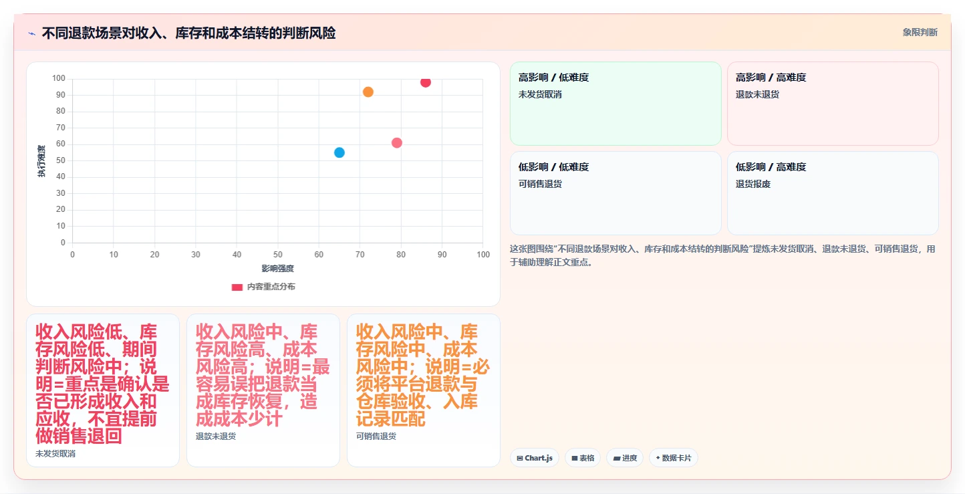Click the title 不同退款场景对收入、库存和成本结转的判断风险
Screen dimensions: 965x494
[188, 33]
